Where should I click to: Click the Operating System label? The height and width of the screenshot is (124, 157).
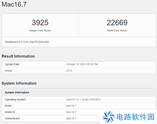click(15, 99)
